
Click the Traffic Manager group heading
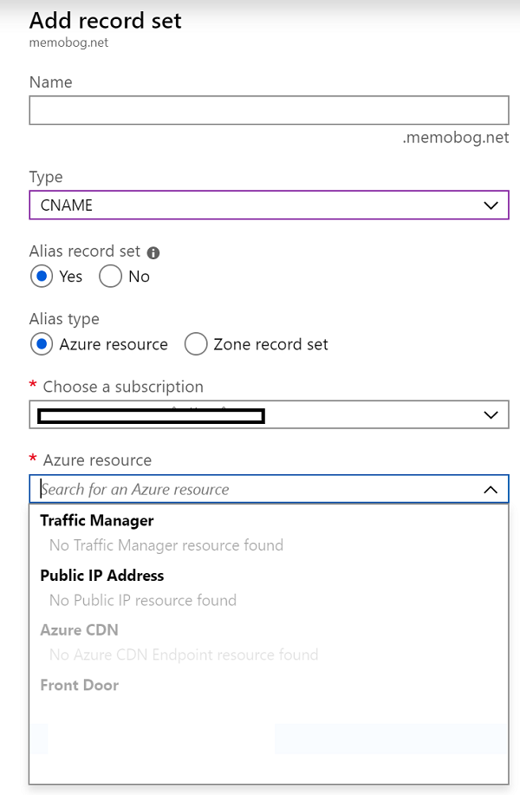pyautogui.click(x=97, y=521)
